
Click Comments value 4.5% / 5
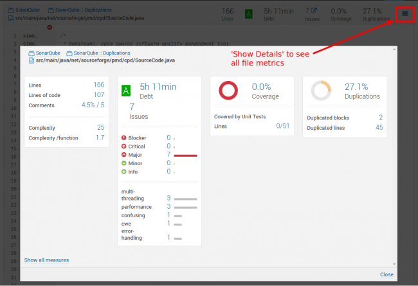93,105
